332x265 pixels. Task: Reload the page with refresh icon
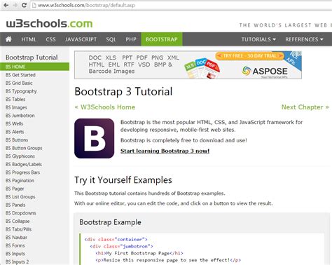coord(24,5)
